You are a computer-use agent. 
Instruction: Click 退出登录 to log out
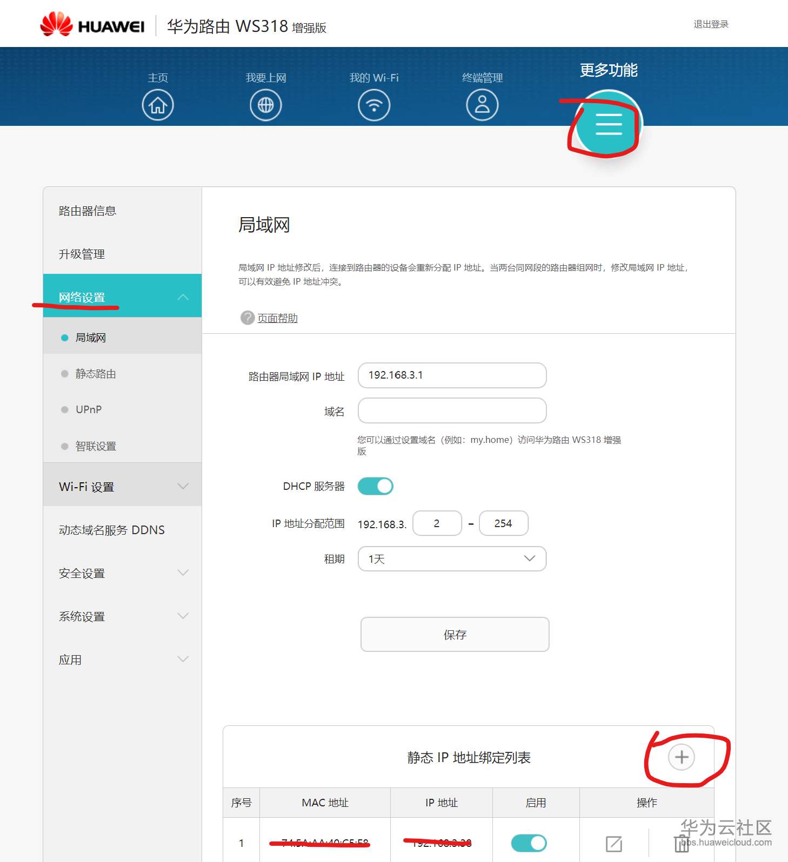[711, 24]
